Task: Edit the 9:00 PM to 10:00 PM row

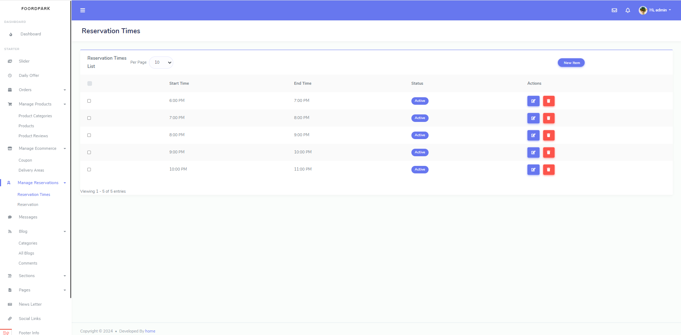Action: [x=533, y=153]
